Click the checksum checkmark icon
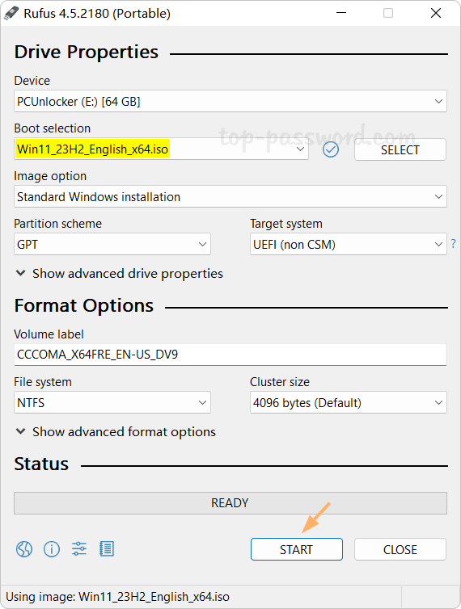Viewport: 461px width, 609px height. (331, 149)
